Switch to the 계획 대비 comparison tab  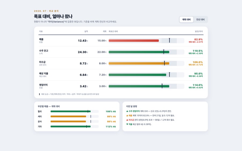(x=186, y=20)
